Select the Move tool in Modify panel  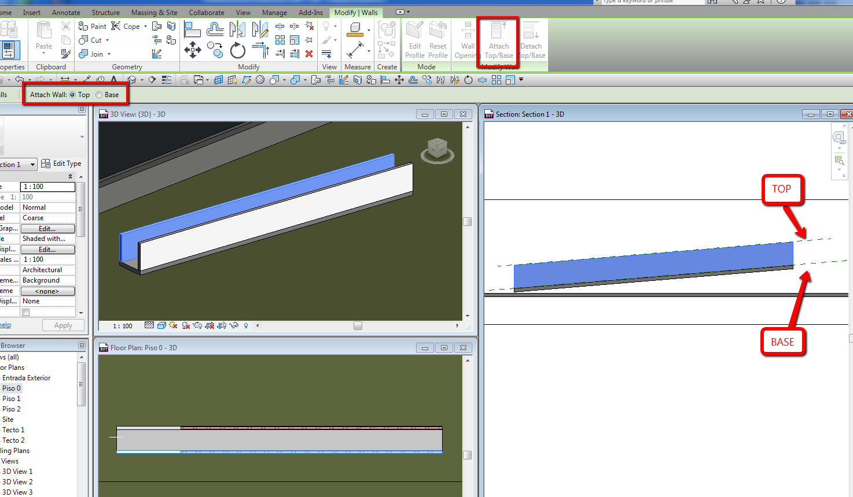[x=193, y=50]
